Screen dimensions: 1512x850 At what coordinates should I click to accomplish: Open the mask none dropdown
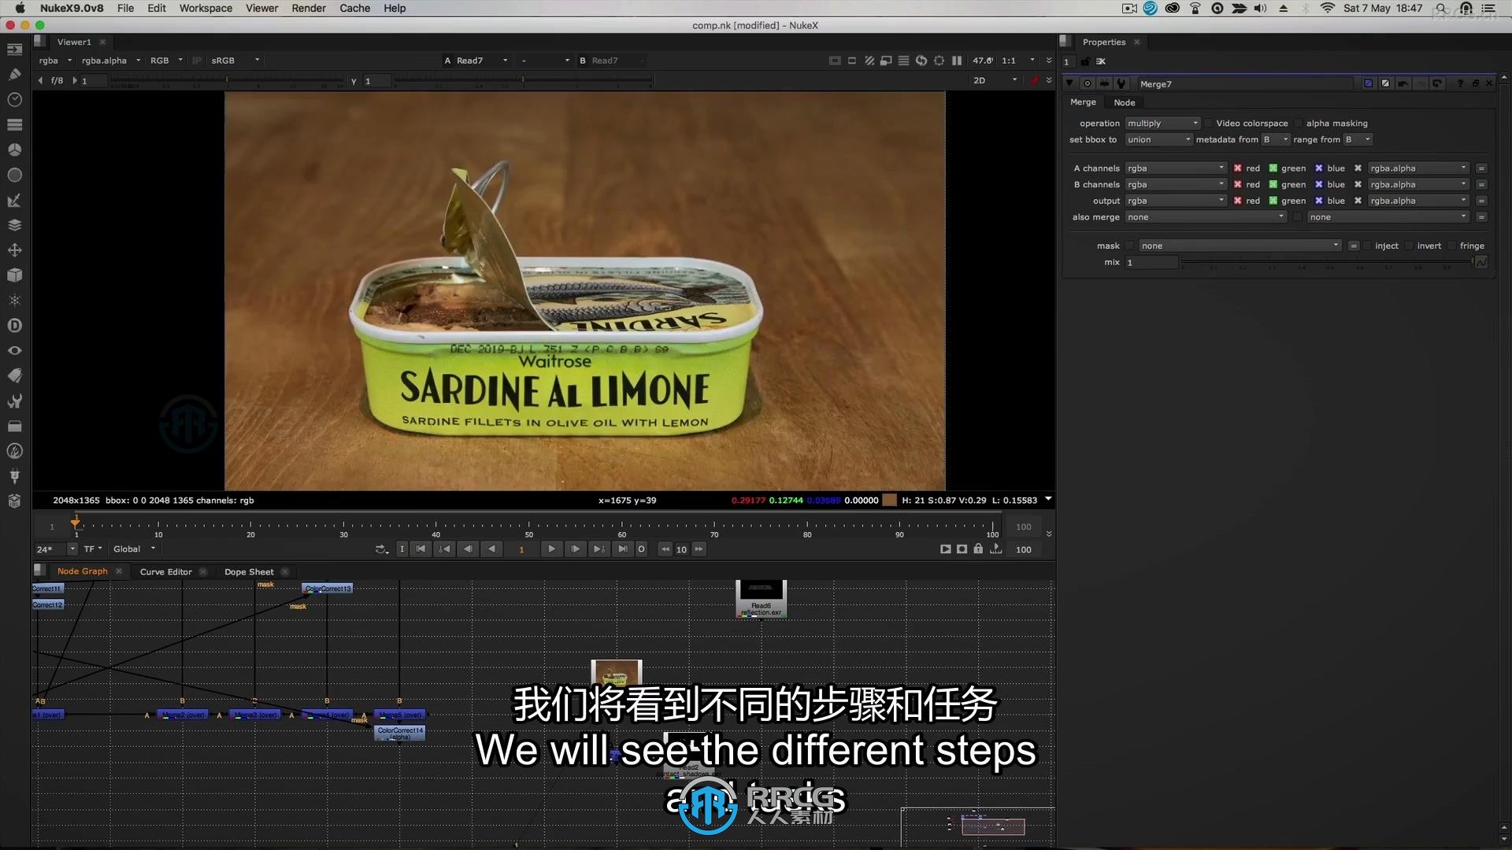(1240, 246)
